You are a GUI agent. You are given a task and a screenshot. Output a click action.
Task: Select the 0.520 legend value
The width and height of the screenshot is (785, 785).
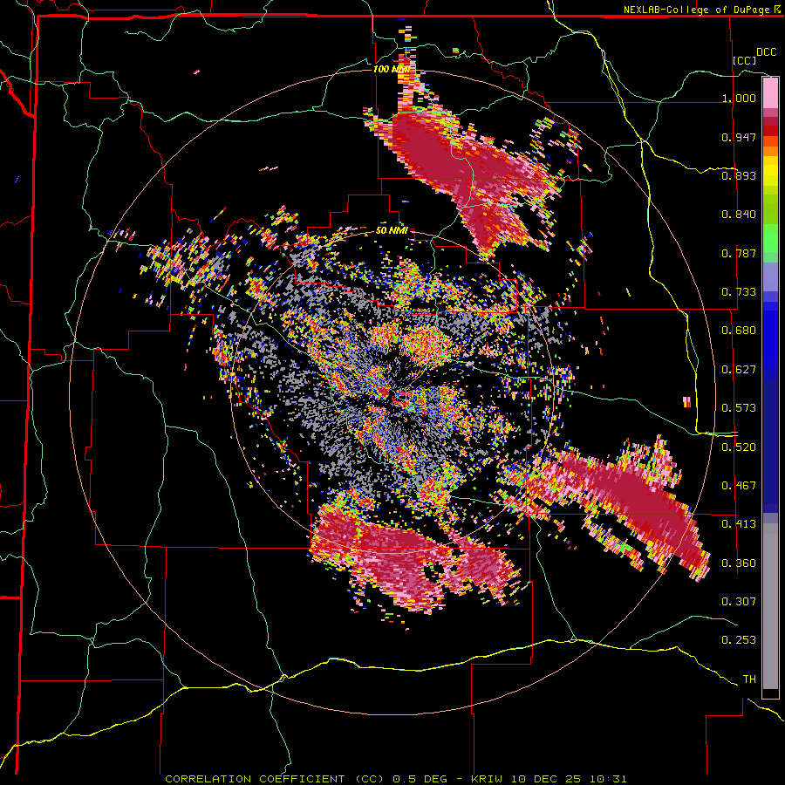[739, 447]
